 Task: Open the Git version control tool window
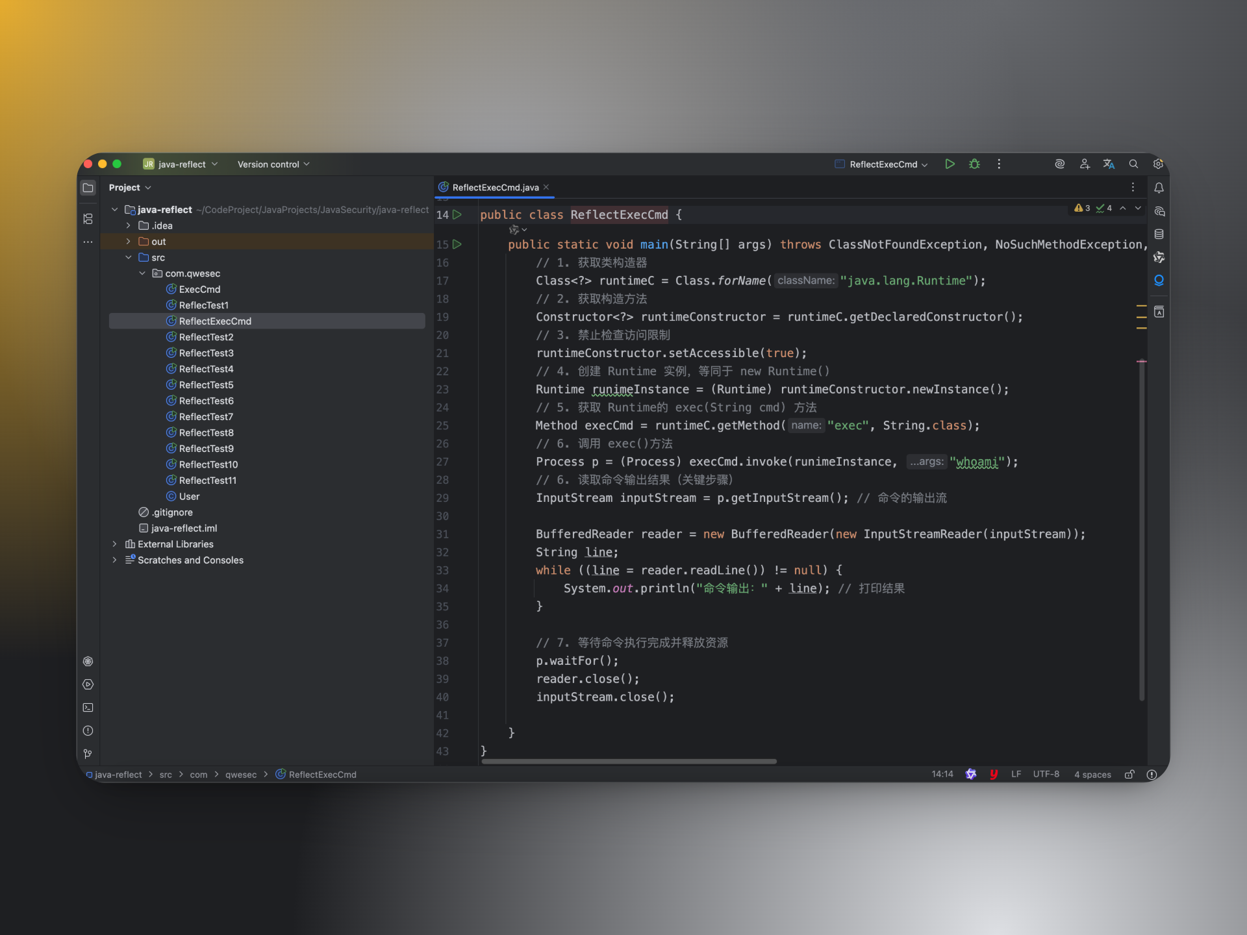[x=88, y=754]
